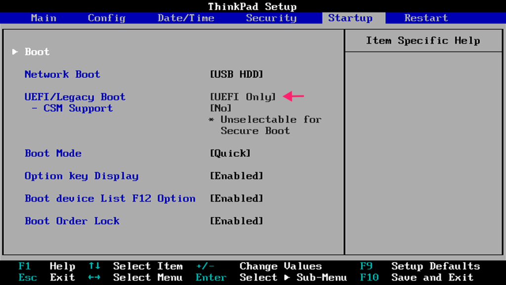
Task: Open the Restart tab
Action: tap(426, 18)
